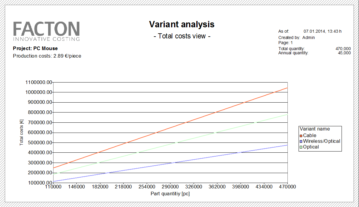Click the FACTON logo
359x207 pixels.
46,31
